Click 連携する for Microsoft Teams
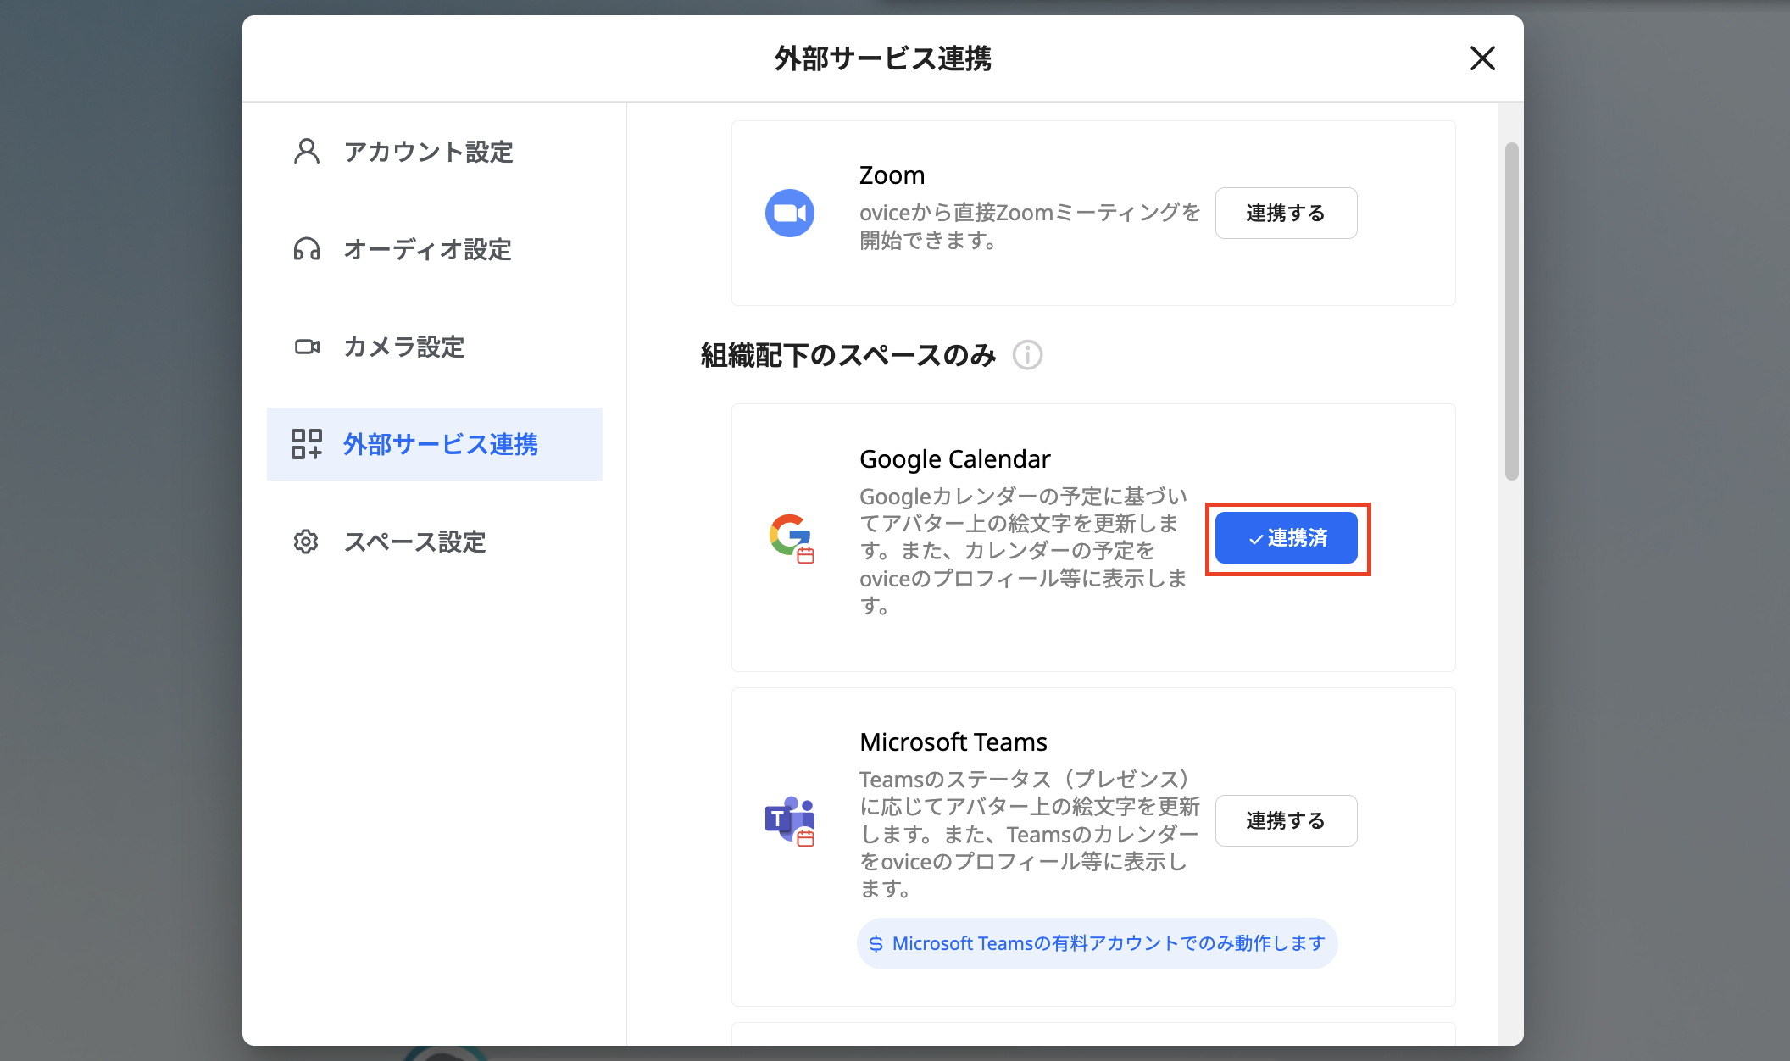Viewport: 1790px width, 1061px height. click(x=1287, y=820)
